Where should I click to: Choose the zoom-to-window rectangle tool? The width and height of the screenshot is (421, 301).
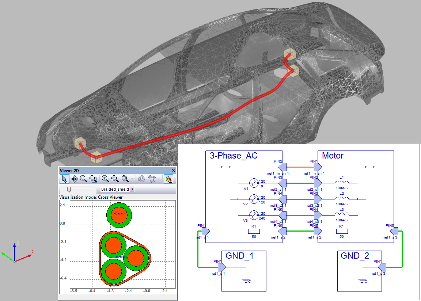pos(93,179)
